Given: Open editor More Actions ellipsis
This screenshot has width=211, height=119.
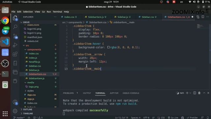Looking at the screenshot, I should (x=207, y=17).
